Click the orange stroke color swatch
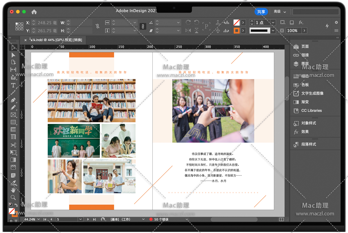Viewport: 348px width, 233px height. coord(236,31)
